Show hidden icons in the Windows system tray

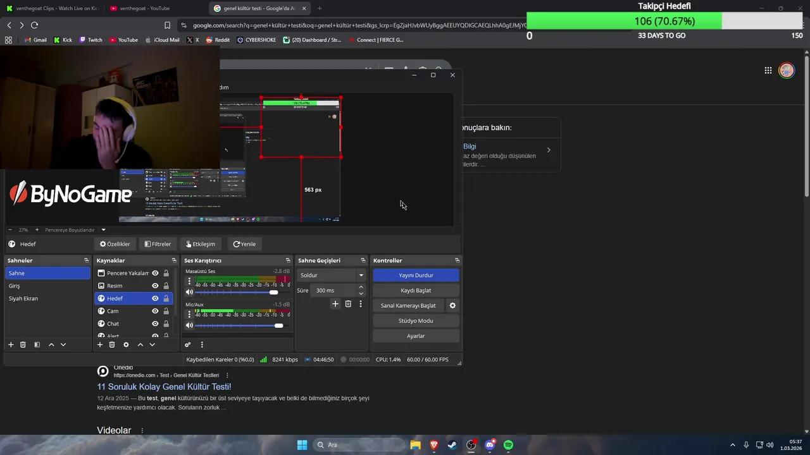coord(733,445)
